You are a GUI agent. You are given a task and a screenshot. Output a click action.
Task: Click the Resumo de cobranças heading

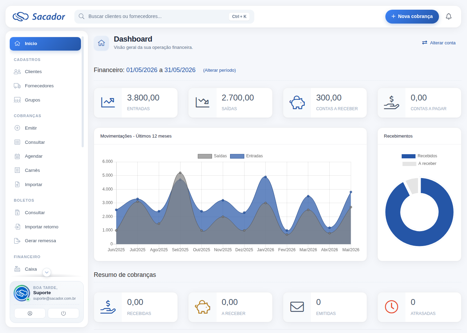pyautogui.click(x=125, y=275)
